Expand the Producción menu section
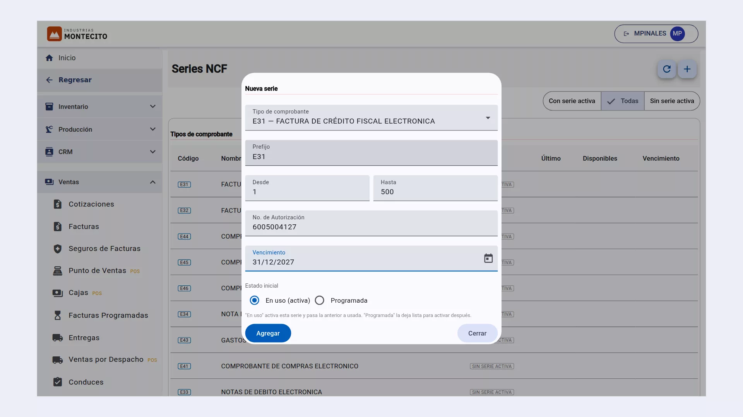The height and width of the screenshot is (417, 743). tap(100, 129)
